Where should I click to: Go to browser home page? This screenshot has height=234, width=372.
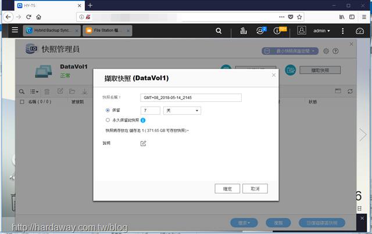pyautogui.click(x=39, y=17)
